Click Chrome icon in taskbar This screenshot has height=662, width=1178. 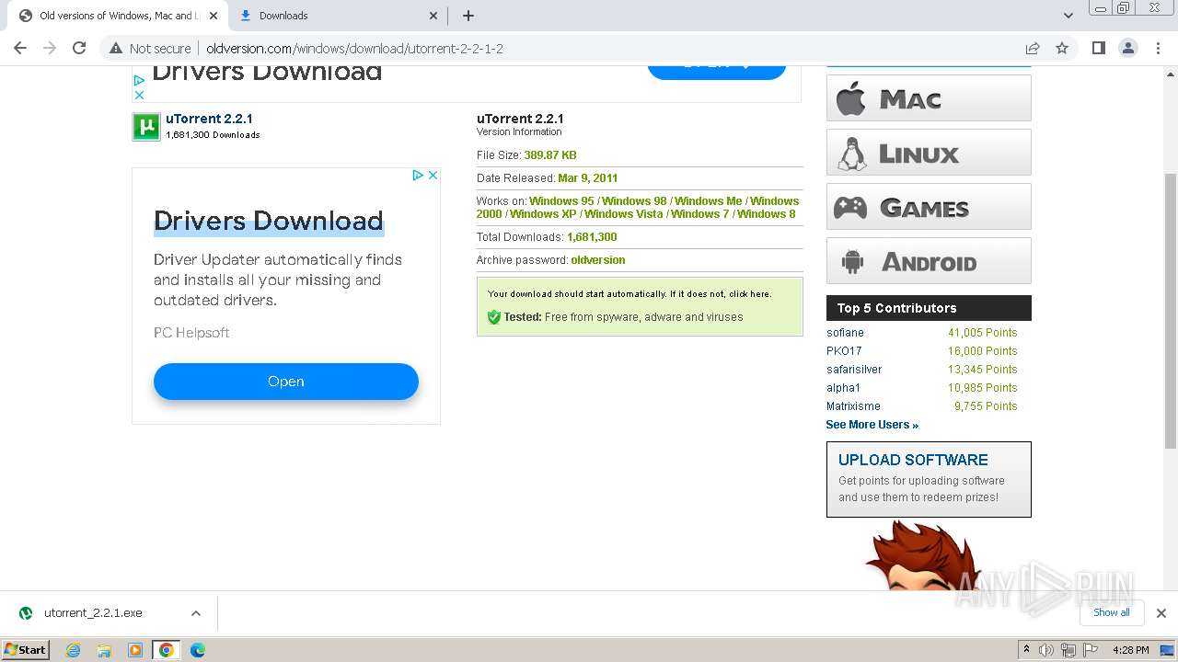pyautogui.click(x=167, y=650)
